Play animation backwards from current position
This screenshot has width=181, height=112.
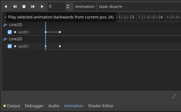tap(15, 7)
